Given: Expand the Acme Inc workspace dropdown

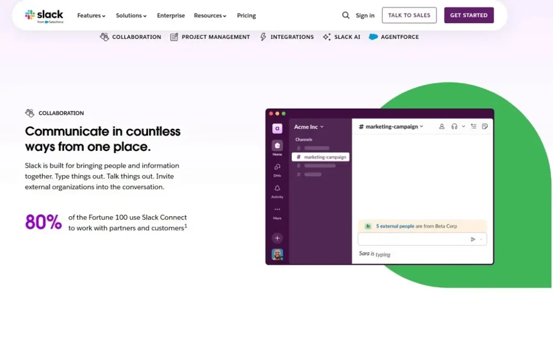Looking at the screenshot, I should point(309,127).
